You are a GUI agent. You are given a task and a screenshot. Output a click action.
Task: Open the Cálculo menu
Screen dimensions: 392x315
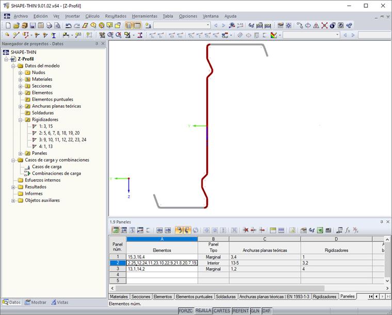click(92, 16)
